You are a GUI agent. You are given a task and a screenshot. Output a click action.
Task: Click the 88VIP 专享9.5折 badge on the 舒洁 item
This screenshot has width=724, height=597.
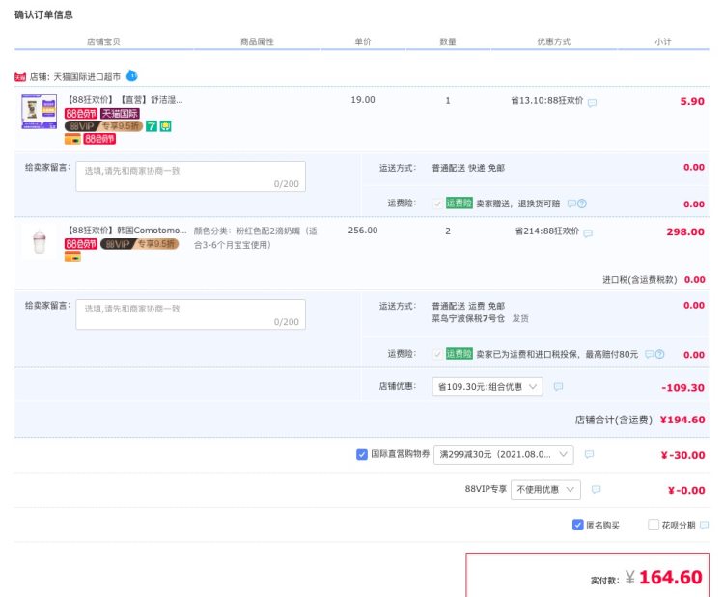(103, 126)
